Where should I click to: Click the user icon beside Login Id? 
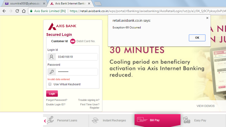point(51,57)
